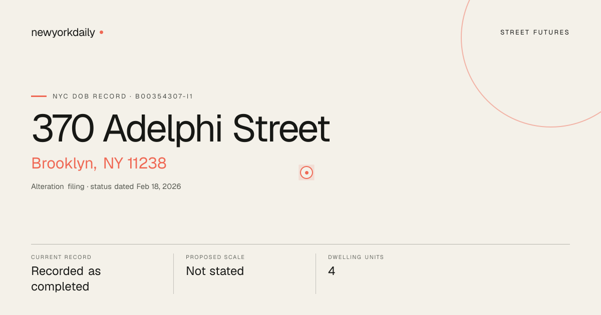The width and height of the screenshot is (601, 315).
Task: Click the Recorded as completed value
Action: tap(66, 279)
